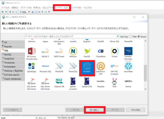This screenshot has width=164, height=119.
Task: Open the 編集(E) menu
Action: coord(15,8)
